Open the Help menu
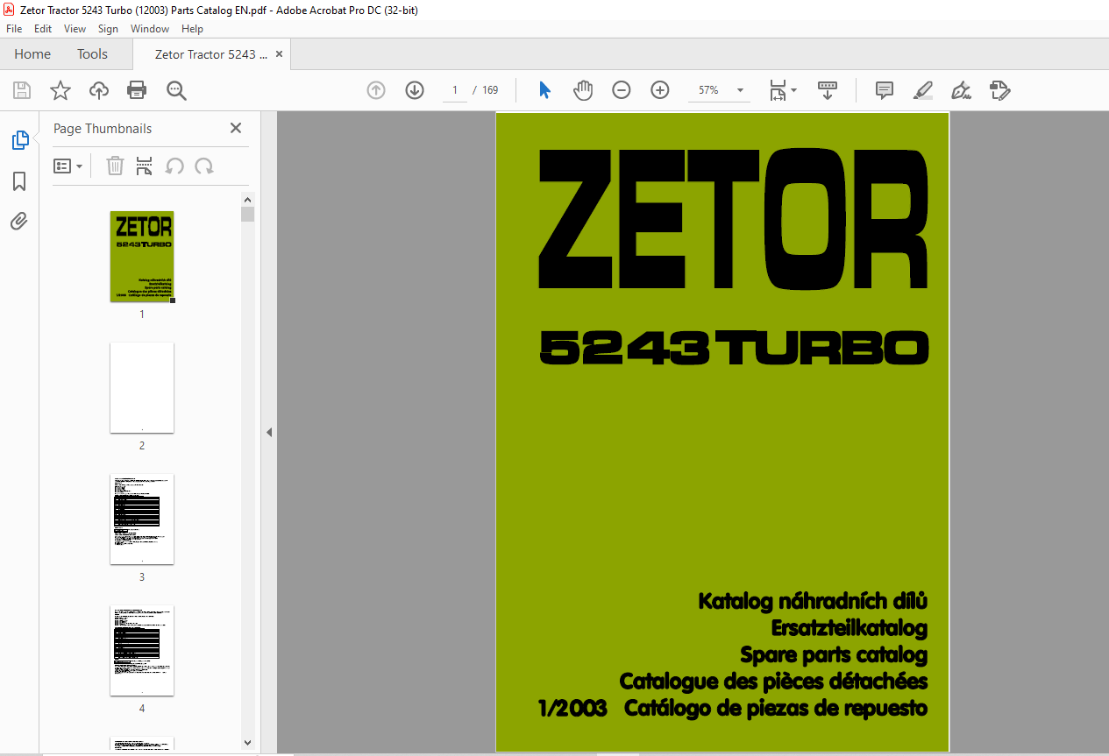 [192, 29]
